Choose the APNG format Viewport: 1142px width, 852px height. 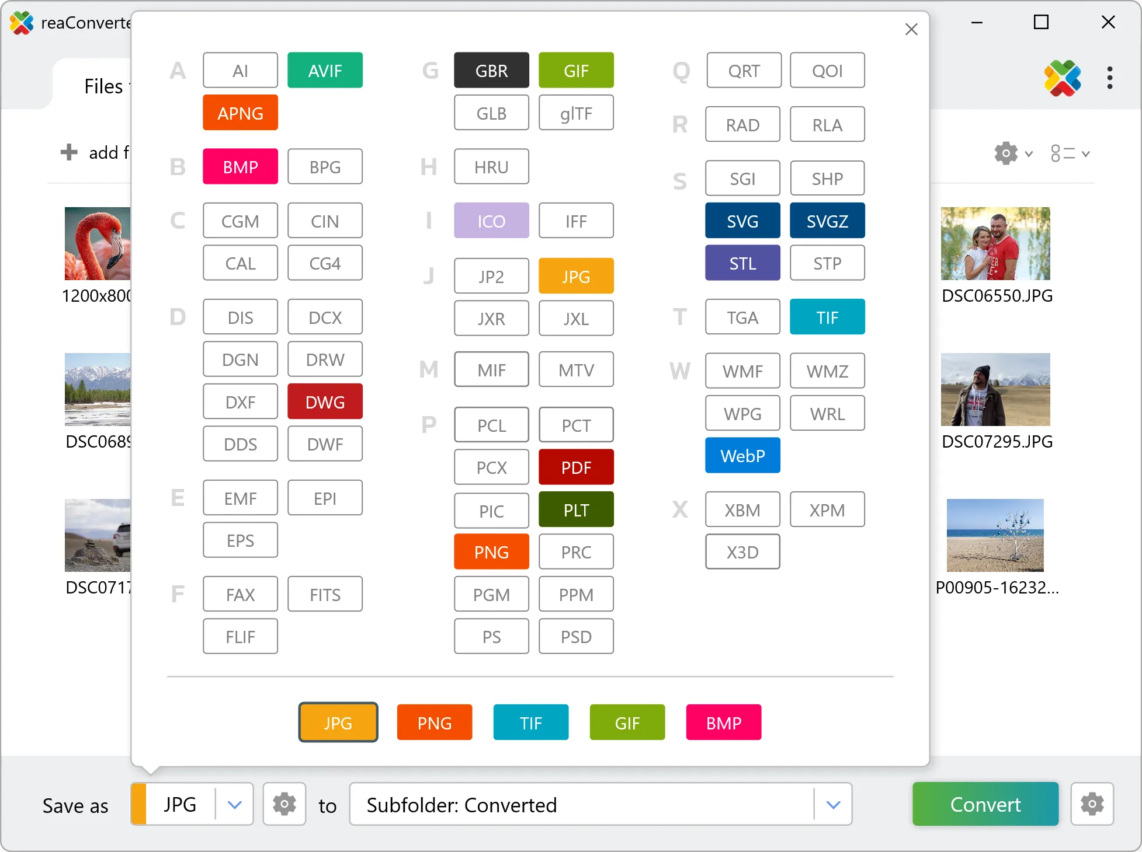click(x=240, y=113)
